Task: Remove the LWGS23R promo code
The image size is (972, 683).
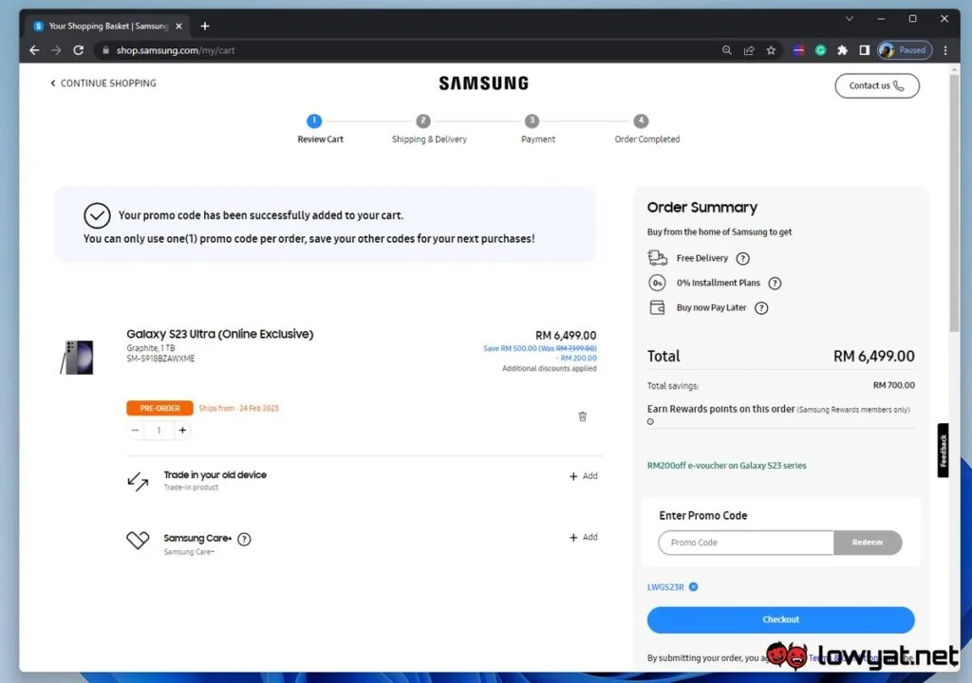Action: [x=694, y=587]
